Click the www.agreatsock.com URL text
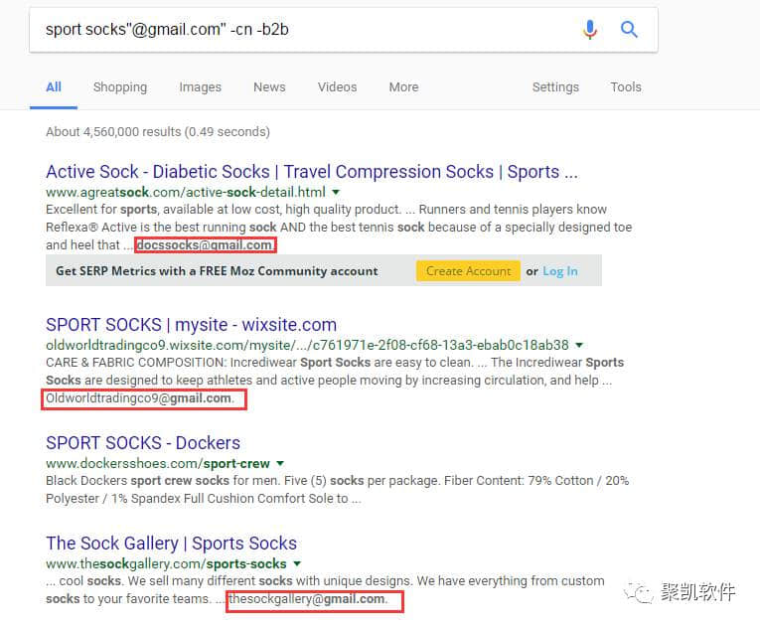Screen dimensions: 760x625 [186, 193]
